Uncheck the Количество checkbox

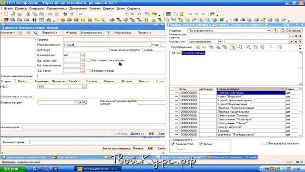[173, 144]
